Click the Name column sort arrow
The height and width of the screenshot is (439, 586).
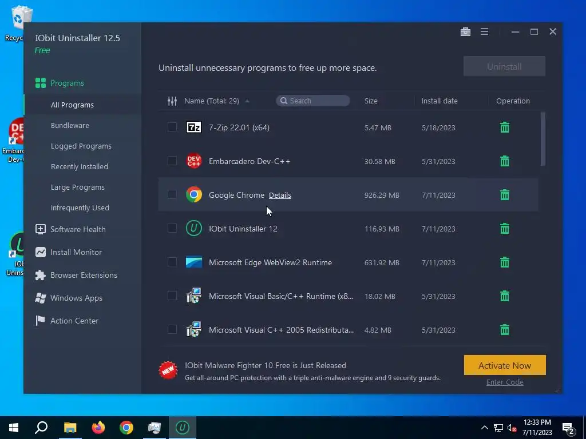247,101
